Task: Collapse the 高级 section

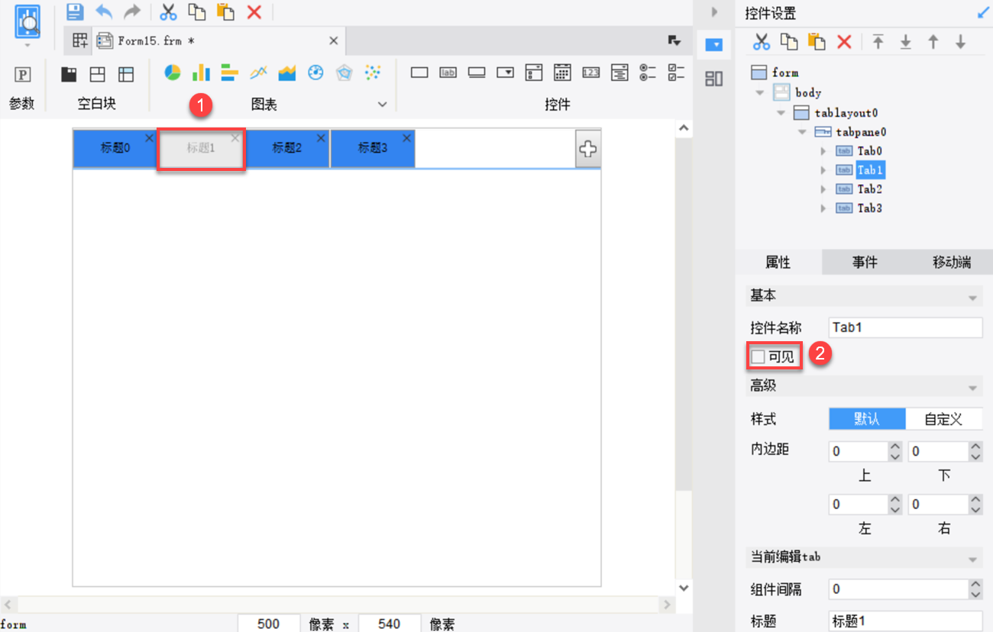Action: coord(973,389)
